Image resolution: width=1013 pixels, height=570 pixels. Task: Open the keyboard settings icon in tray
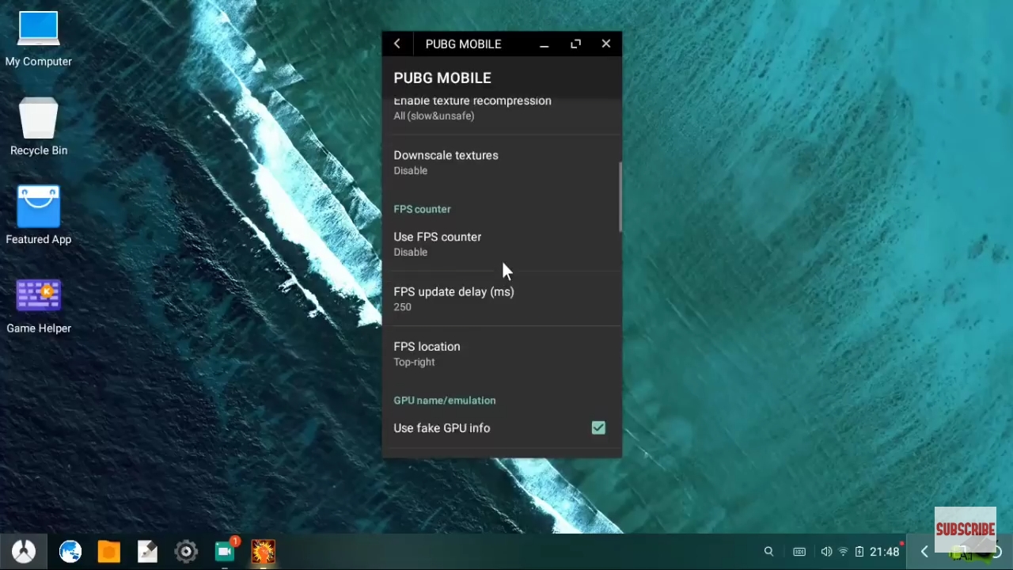coord(799,551)
